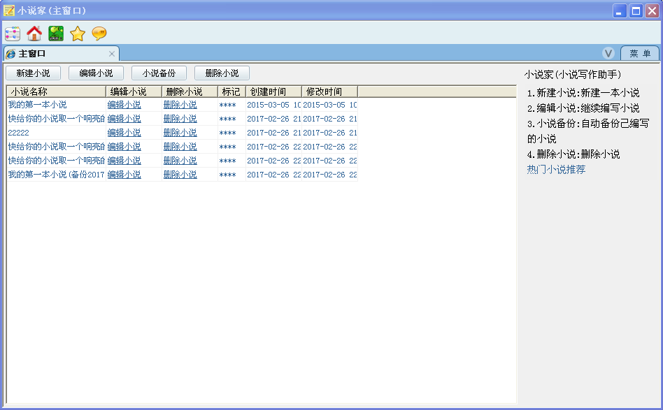Click the 小说家 application icon in title bar
The height and width of the screenshot is (410, 663).
point(9,9)
